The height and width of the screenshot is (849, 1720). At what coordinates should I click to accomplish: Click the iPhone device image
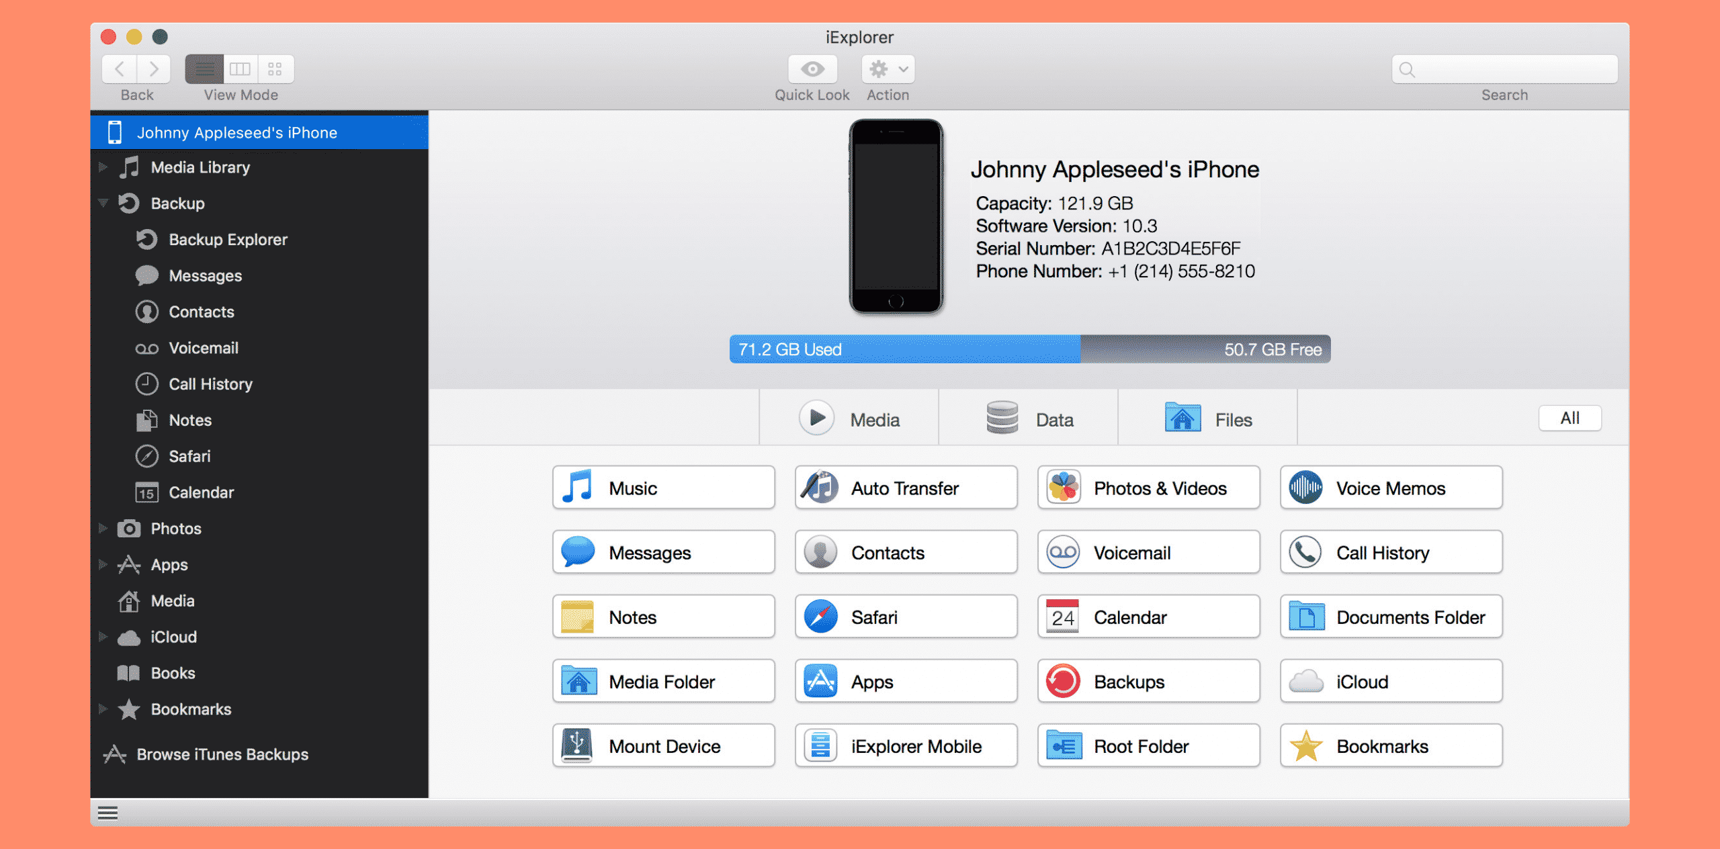(x=896, y=216)
